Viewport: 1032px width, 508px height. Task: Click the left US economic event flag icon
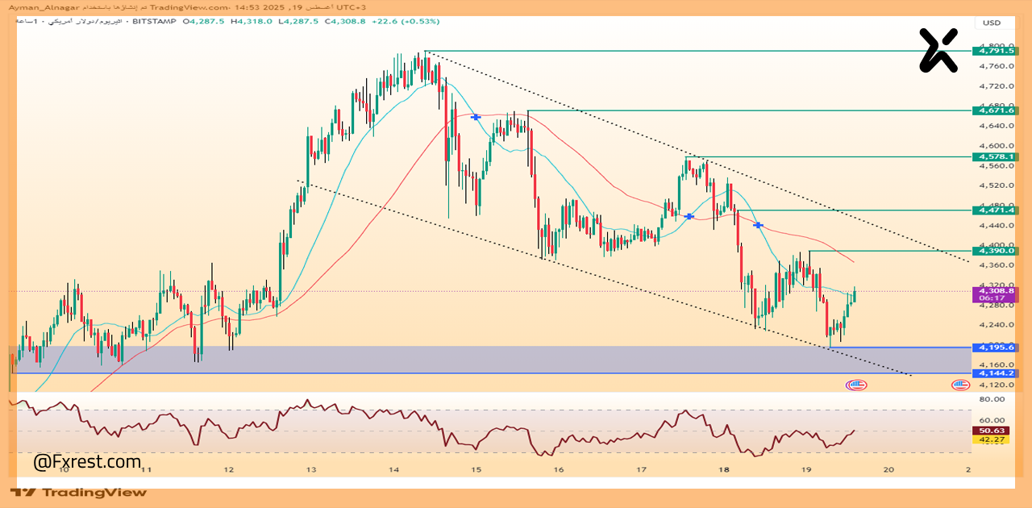tap(856, 385)
